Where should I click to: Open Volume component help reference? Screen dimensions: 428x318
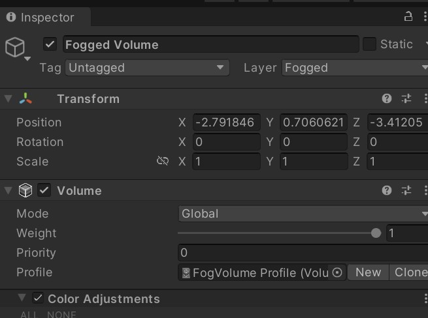(387, 191)
